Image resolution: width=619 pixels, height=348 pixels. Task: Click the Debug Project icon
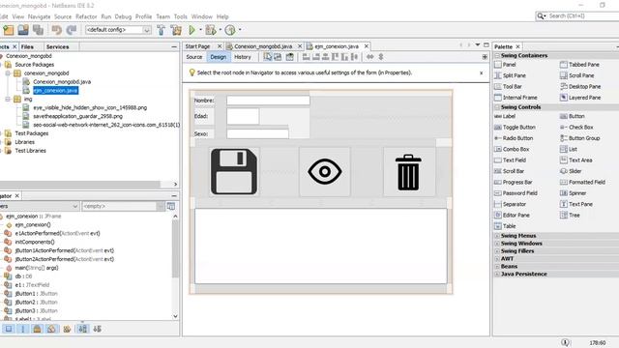point(211,30)
